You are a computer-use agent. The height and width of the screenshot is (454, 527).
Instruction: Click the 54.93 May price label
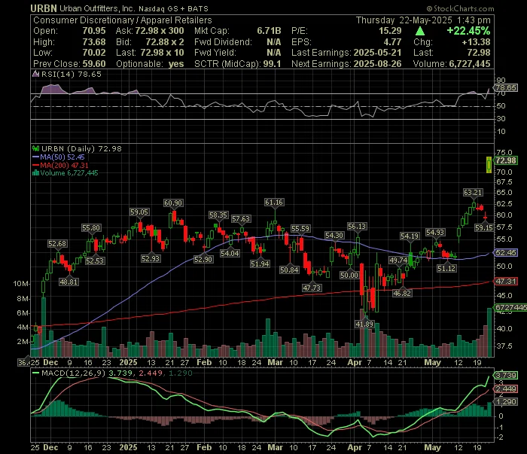coord(435,232)
